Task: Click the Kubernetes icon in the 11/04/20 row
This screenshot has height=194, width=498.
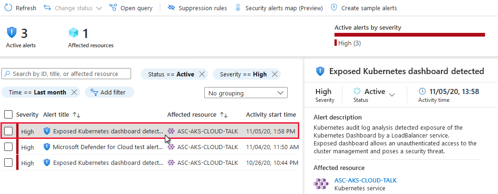Action: 171,147
